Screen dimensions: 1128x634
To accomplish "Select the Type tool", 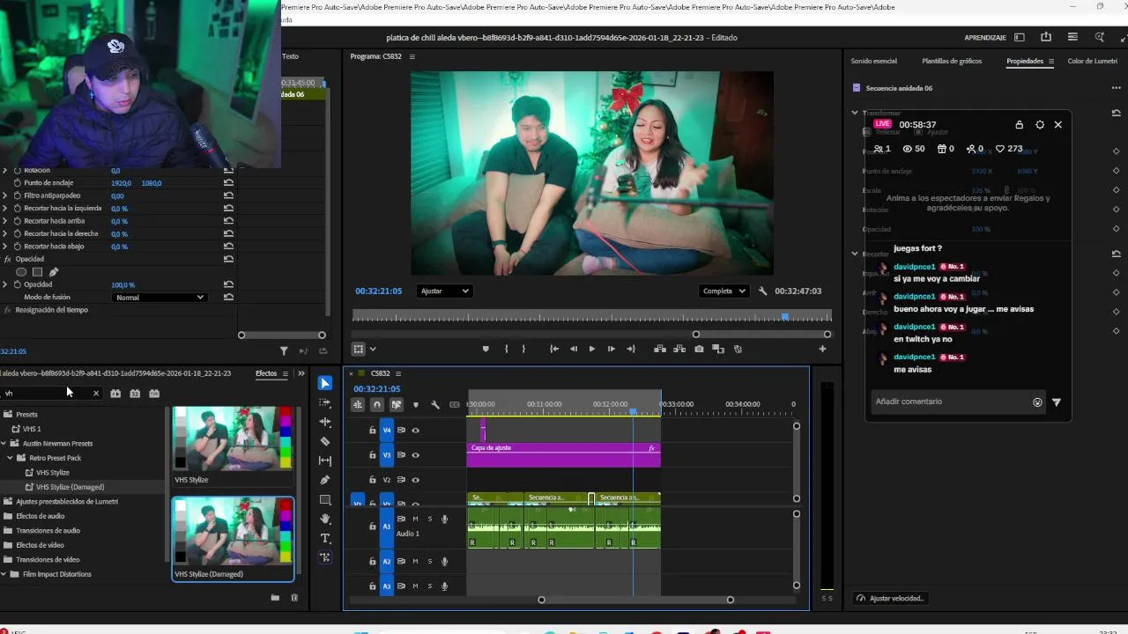I will 325,538.
